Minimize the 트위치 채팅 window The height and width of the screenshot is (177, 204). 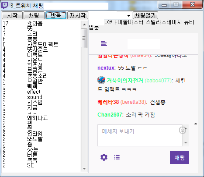tap(164, 5)
